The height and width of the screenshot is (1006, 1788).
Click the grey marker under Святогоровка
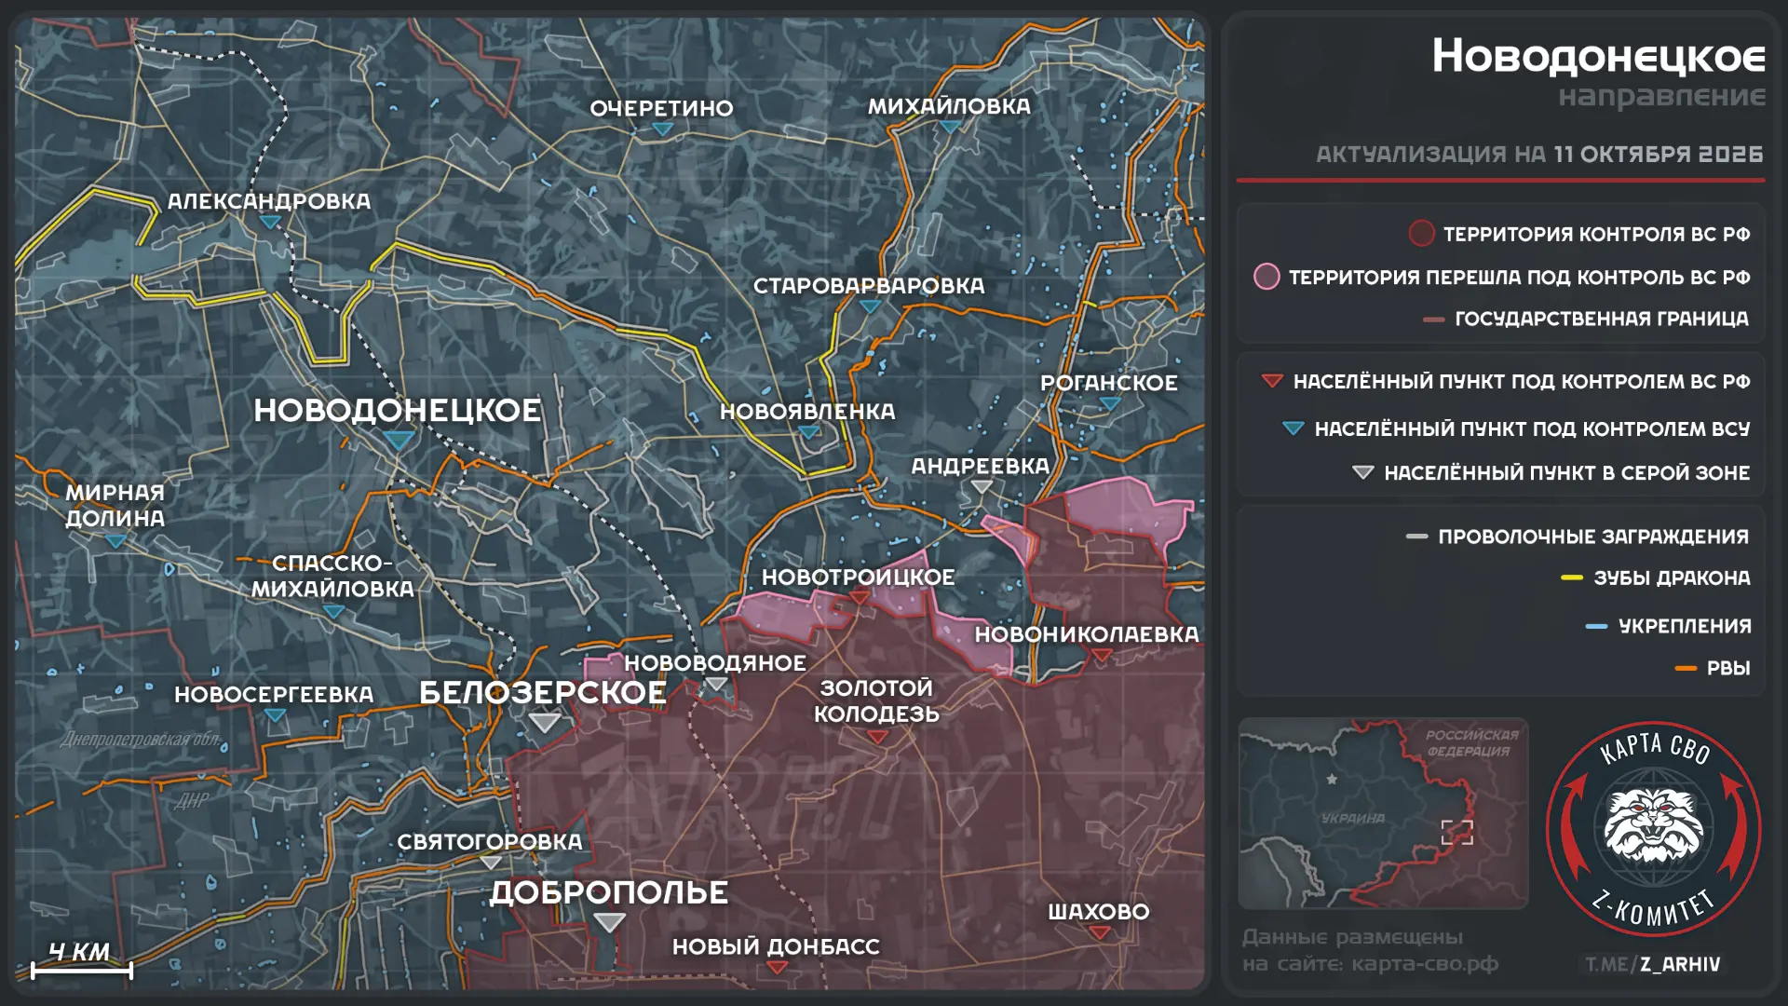(491, 863)
